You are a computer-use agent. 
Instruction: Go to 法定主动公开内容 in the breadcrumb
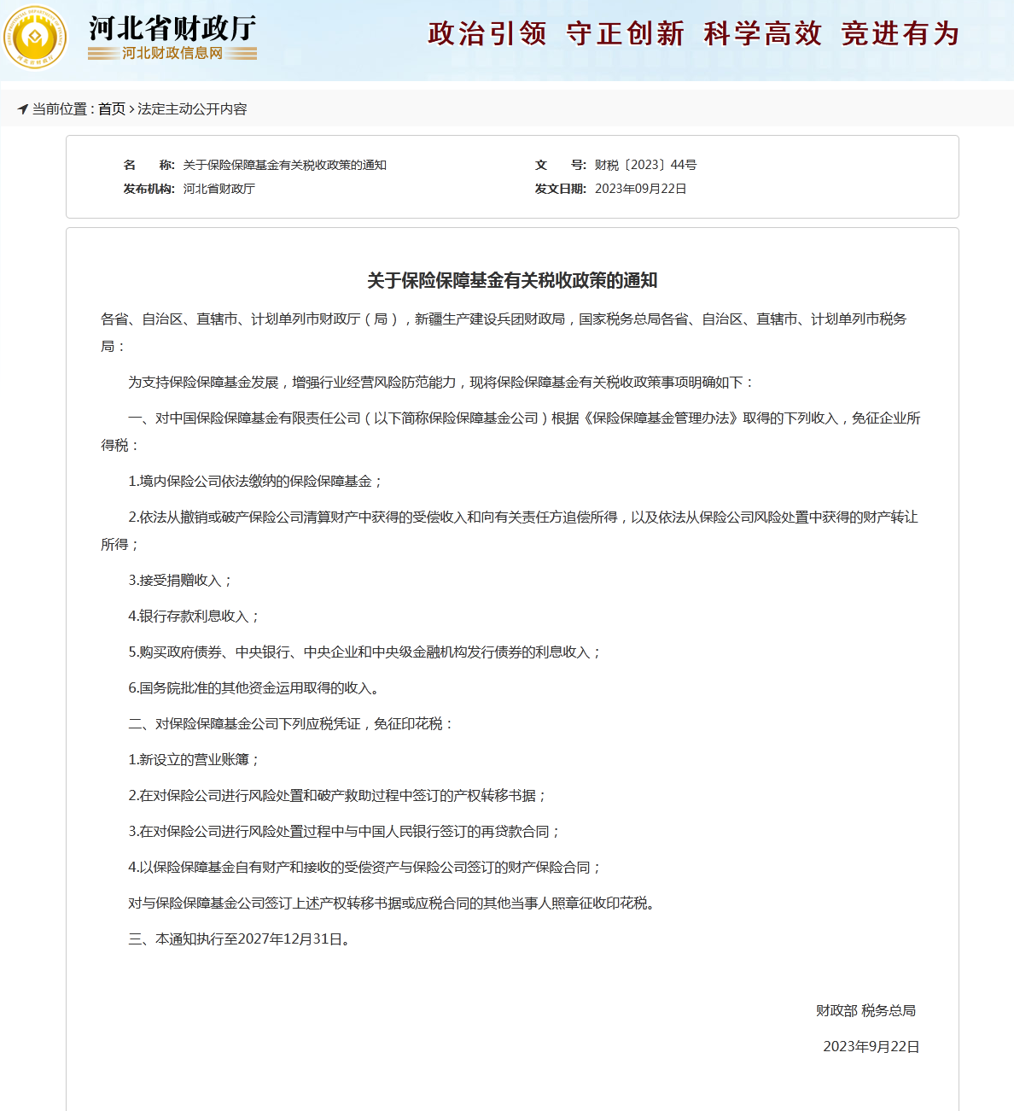coord(192,109)
